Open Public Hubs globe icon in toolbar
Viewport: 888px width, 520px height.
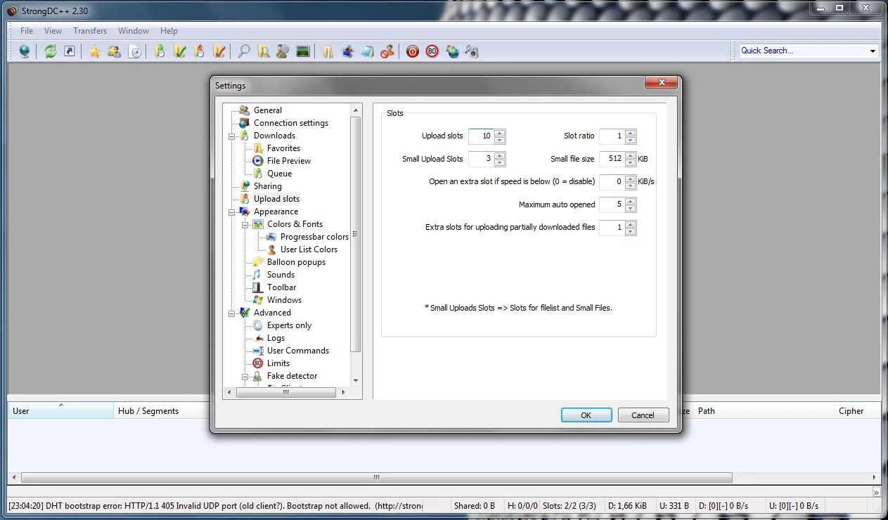click(25, 51)
